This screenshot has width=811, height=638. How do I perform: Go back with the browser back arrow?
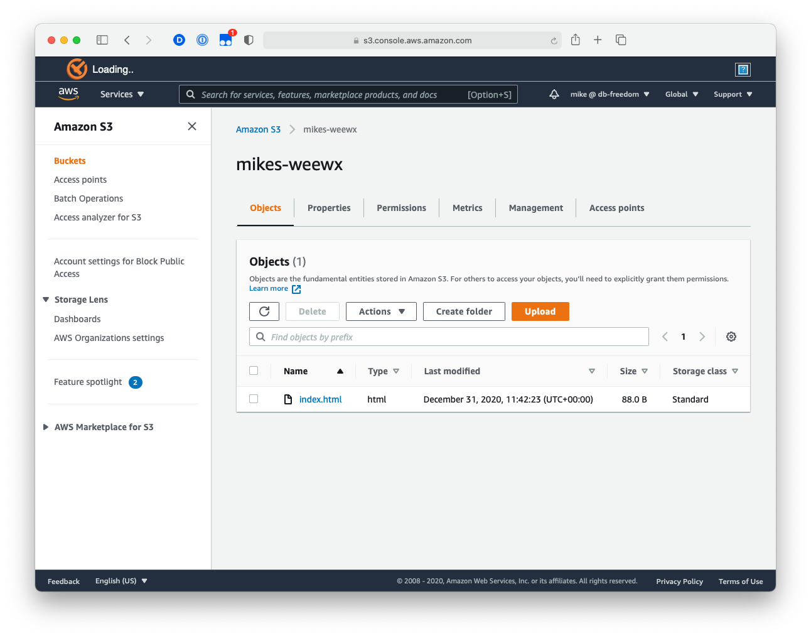click(x=127, y=40)
